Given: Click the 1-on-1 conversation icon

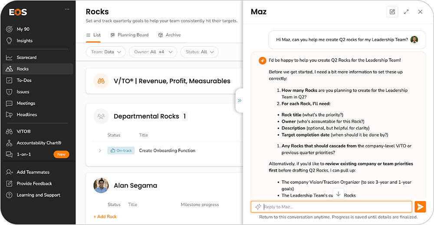Looking at the screenshot, I should (x=9, y=154).
